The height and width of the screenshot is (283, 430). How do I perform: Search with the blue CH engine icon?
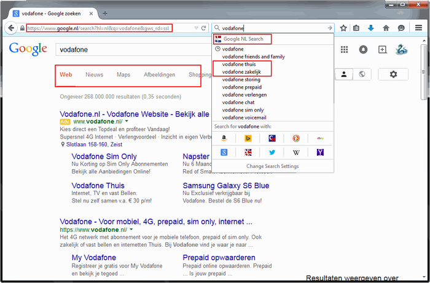tap(272, 138)
